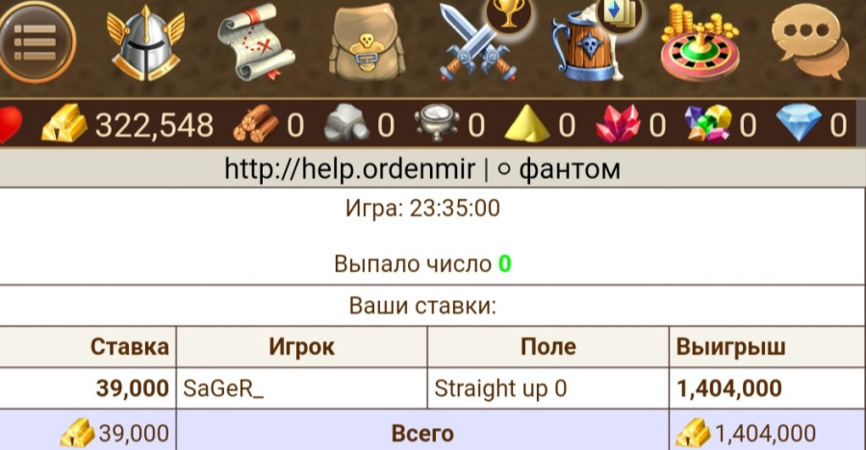Click the red crystals resource icon
The image size is (866, 450).
tap(618, 124)
